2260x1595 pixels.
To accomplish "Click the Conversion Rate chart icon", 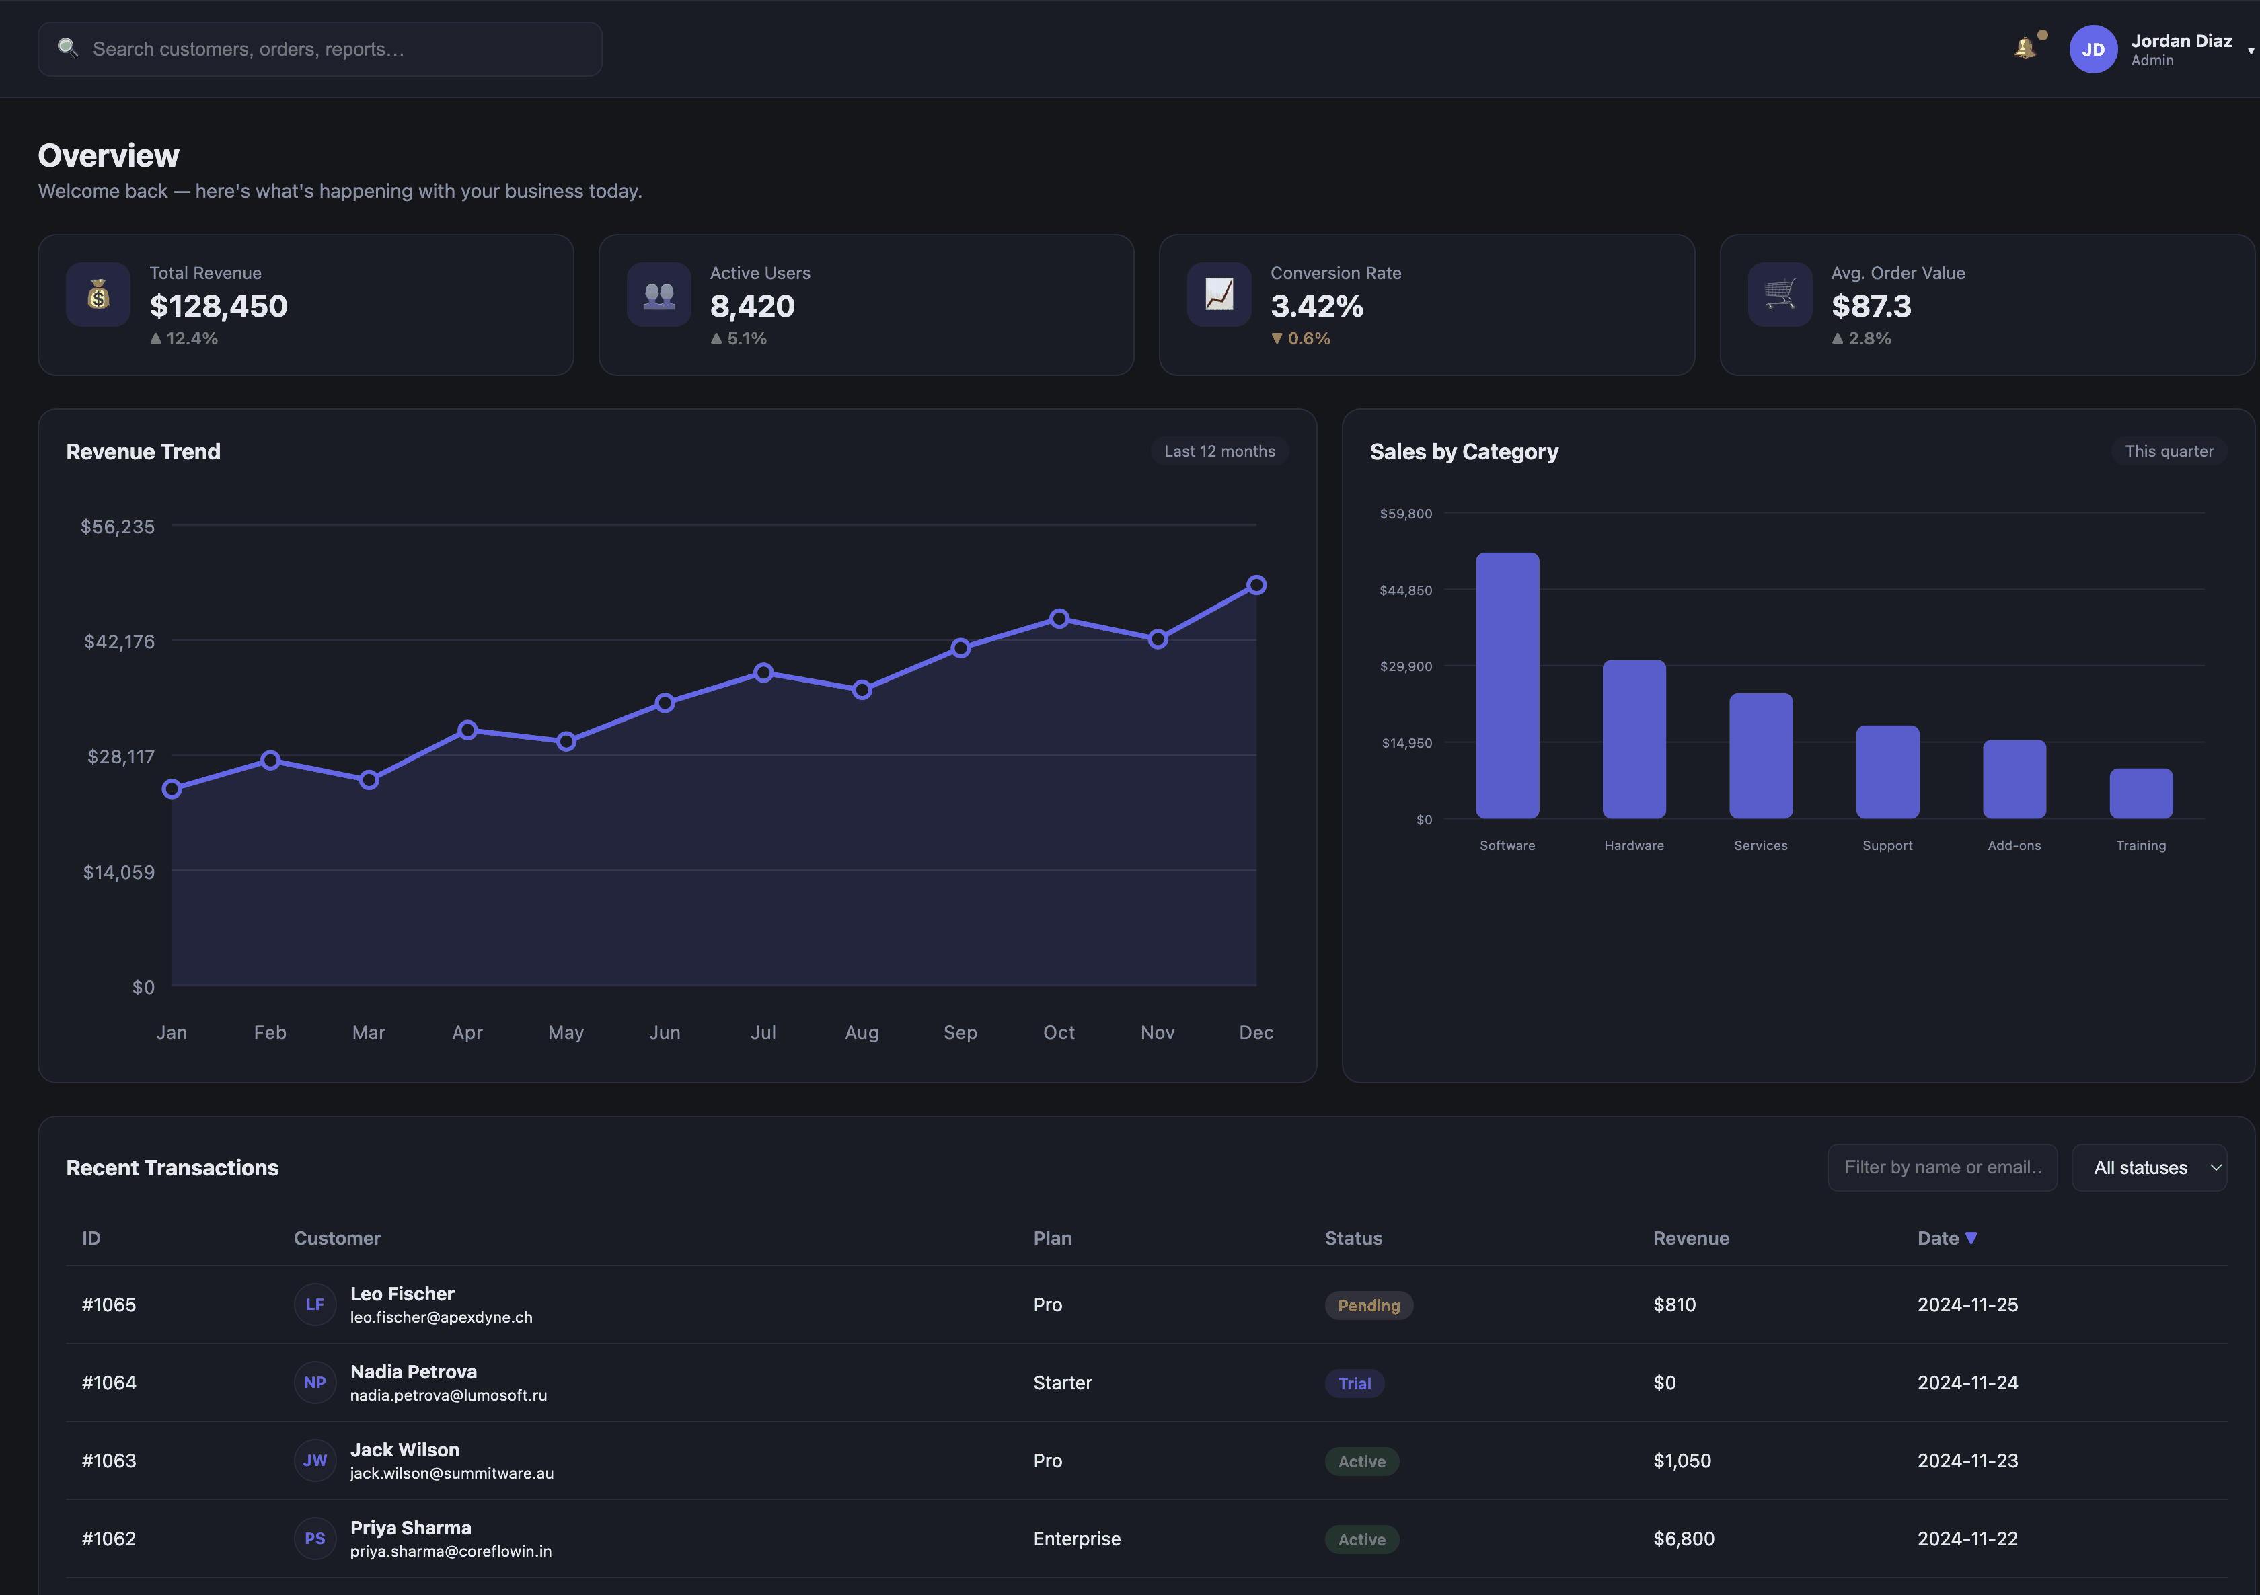I will 1219,295.
